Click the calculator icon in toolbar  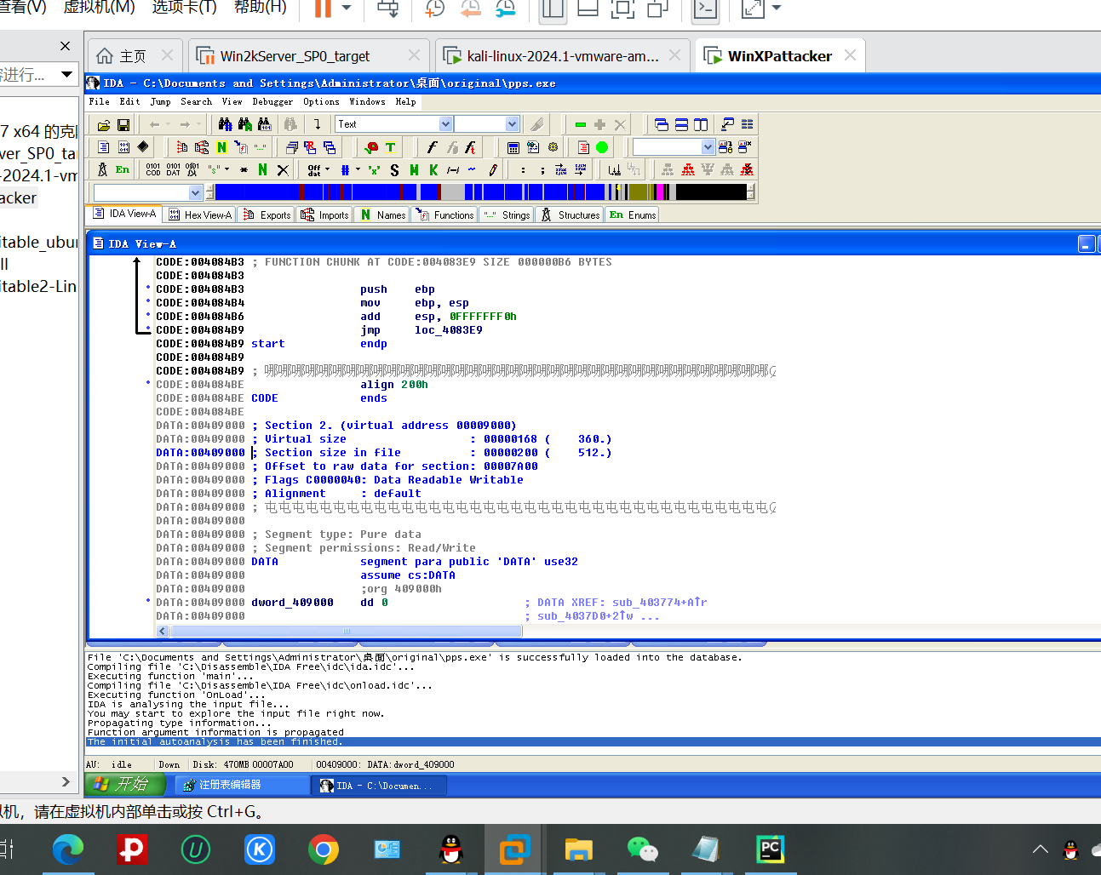coord(513,147)
